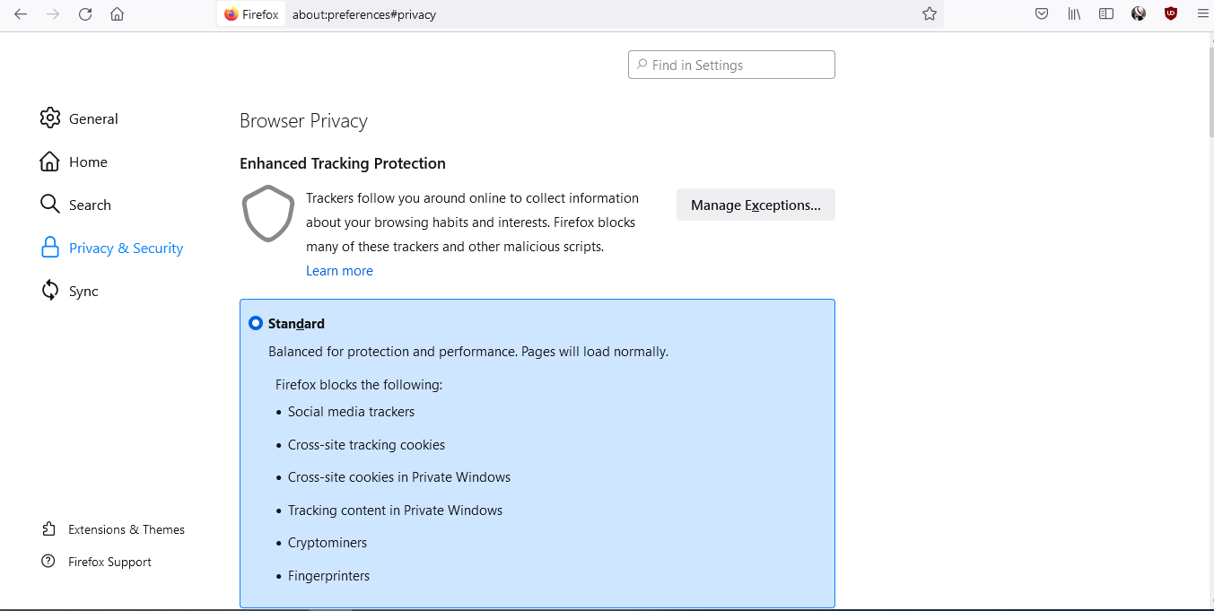The width and height of the screenshot is (1214, 611).
Task: Click the Browser Privacy heading
Action: coord(303,121)
